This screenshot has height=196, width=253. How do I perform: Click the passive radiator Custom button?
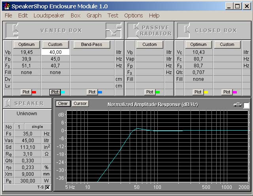(x=149, y=44)
